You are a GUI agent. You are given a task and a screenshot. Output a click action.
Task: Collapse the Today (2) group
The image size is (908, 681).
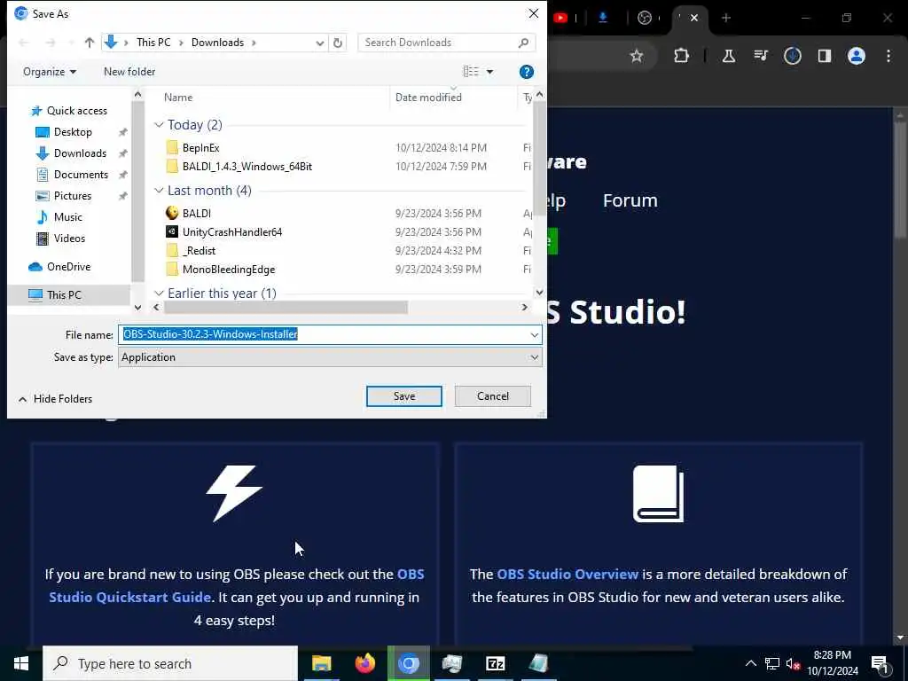pyautogui.click(x=159, y=125)
